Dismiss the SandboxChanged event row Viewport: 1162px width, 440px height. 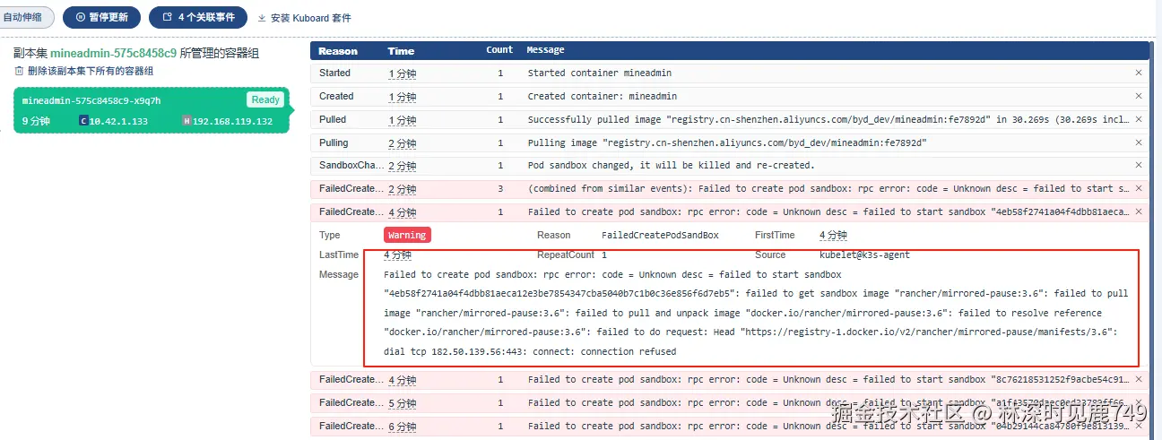[x=1139, y=165]
